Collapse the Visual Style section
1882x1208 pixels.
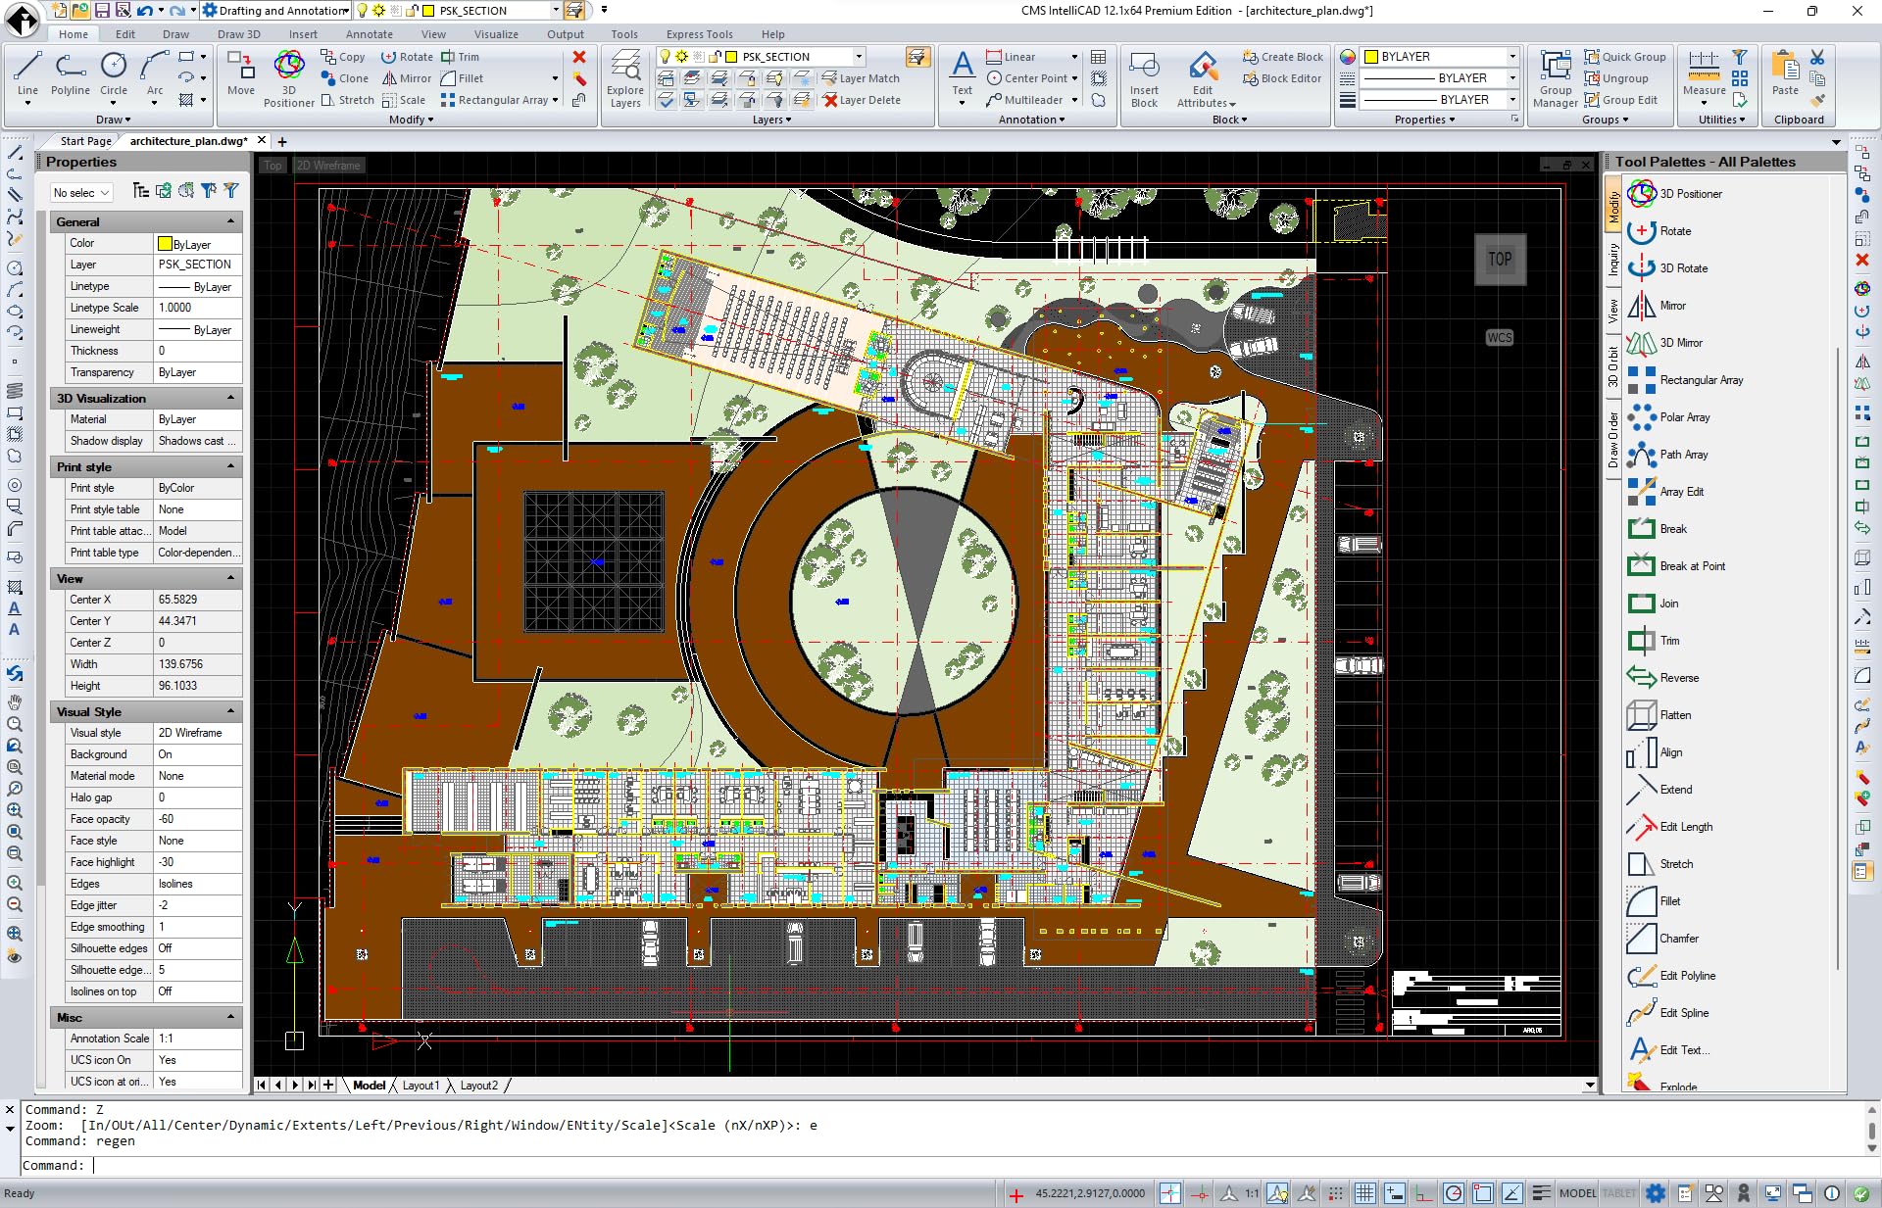231,712
